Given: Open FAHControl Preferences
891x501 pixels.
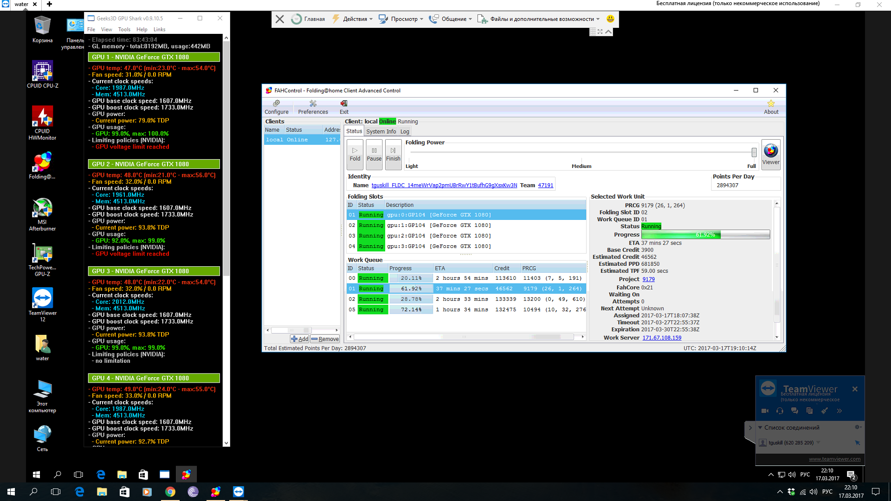Looking at the screenshot, I should click(x=313, y=107).
